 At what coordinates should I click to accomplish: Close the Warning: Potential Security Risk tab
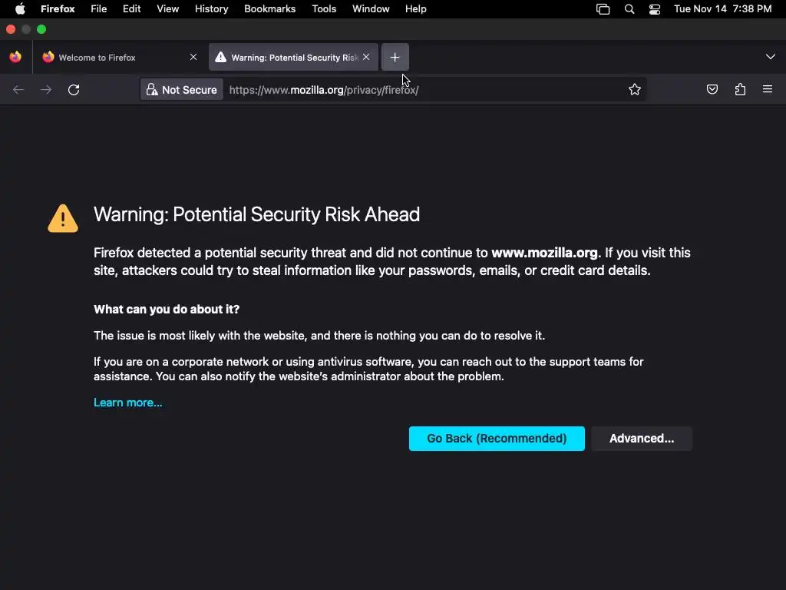click(x=366, y=58)
